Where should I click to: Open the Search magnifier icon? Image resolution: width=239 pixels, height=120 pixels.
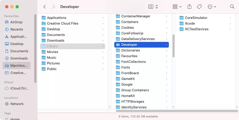[x=232, y=7]
